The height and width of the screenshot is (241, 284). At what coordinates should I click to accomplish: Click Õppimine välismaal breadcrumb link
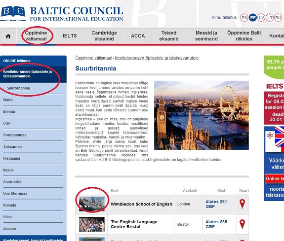click(94, 58)
